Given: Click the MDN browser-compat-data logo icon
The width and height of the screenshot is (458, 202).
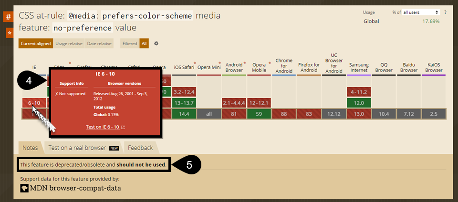Looking at the screenshot, I should [24, 188].
